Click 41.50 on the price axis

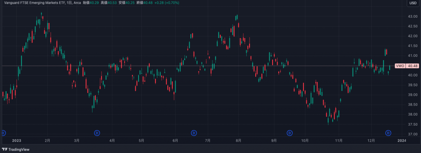pos(412,46)
